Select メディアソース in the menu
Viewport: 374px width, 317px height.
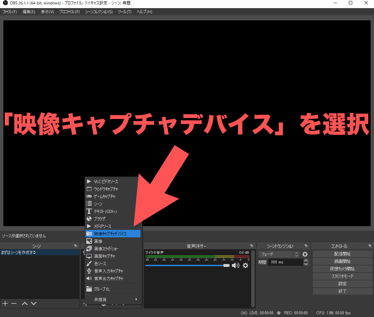[113, 226]
